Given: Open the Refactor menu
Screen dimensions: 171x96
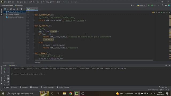Looking at the screenshot, I should click(32, 2).
